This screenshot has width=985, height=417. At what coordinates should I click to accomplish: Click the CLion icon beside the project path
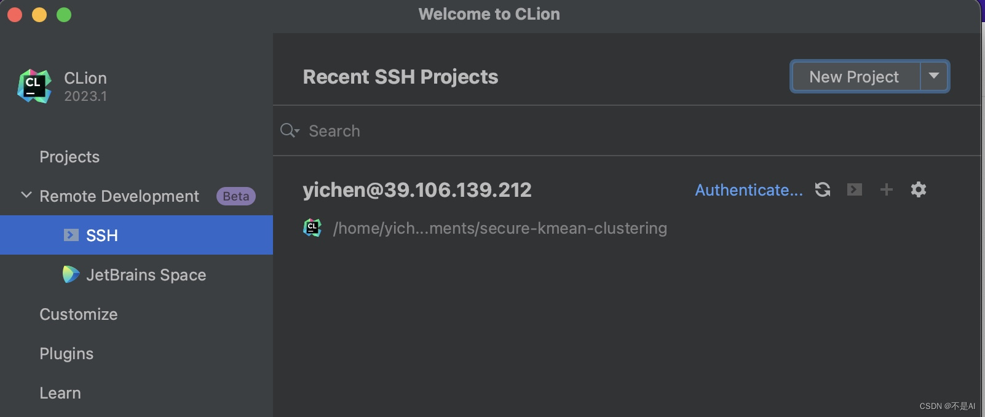click(x=313, y=228)
